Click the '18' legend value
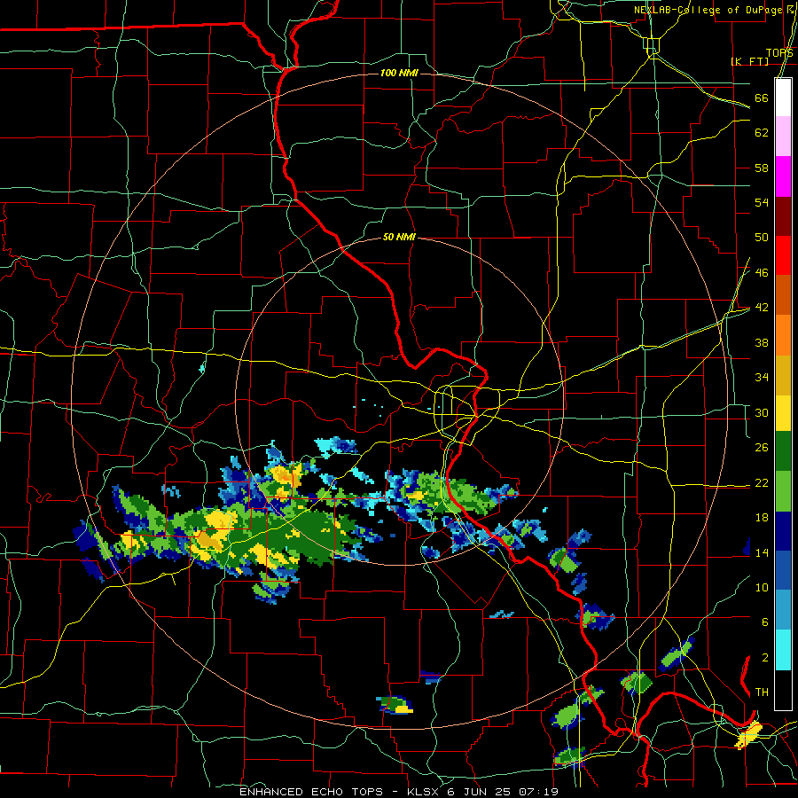This screenshot has width=798, height=798. [762, 518]
